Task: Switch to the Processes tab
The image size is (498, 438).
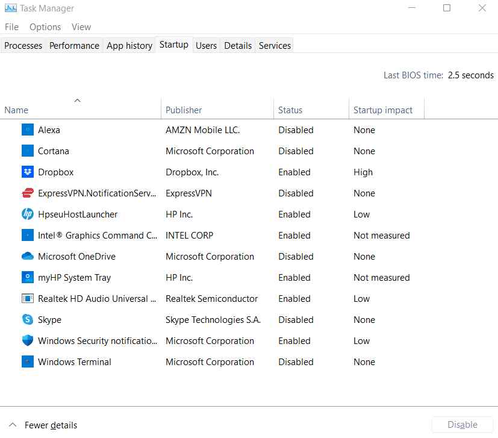Action: pyautogui.click(x=23, y=45)
